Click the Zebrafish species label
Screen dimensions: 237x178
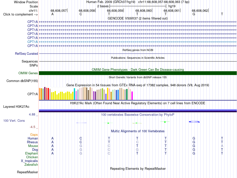[31, 165]
